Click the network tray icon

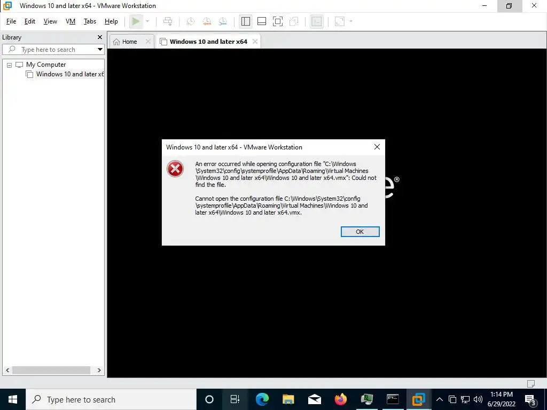tap(465, 399)
